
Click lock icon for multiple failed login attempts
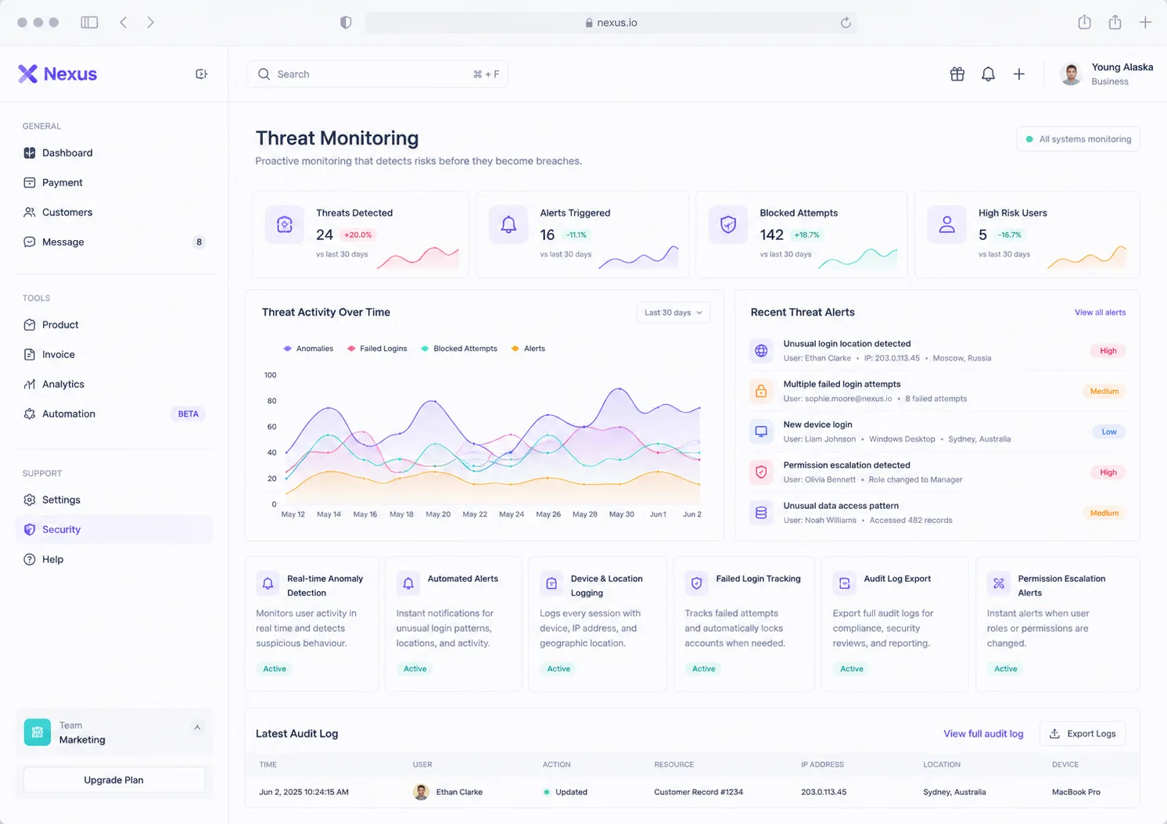[761, 391]
